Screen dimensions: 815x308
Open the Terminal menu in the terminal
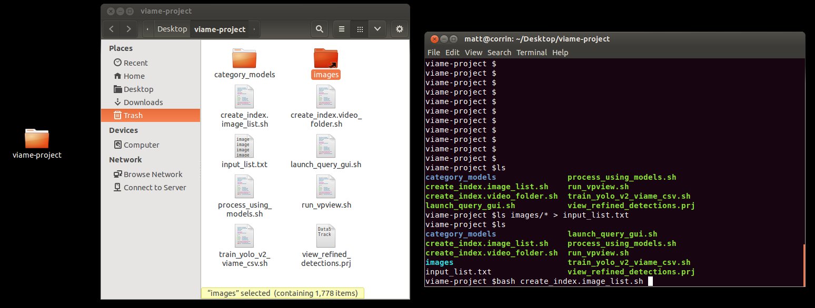coord(531,53)
